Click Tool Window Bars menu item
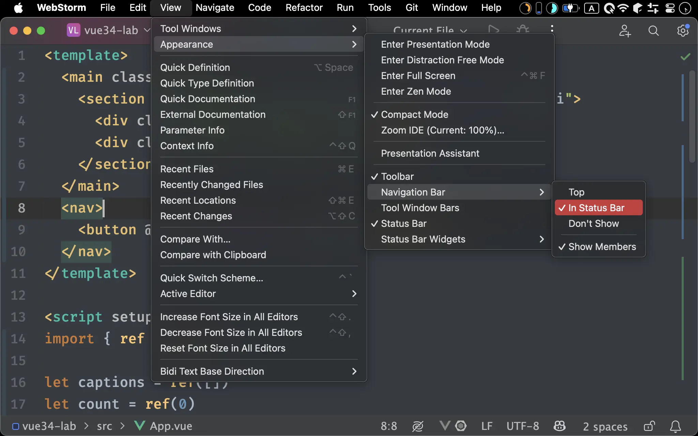Screen dimensions: 698x436 coord(459,208)
